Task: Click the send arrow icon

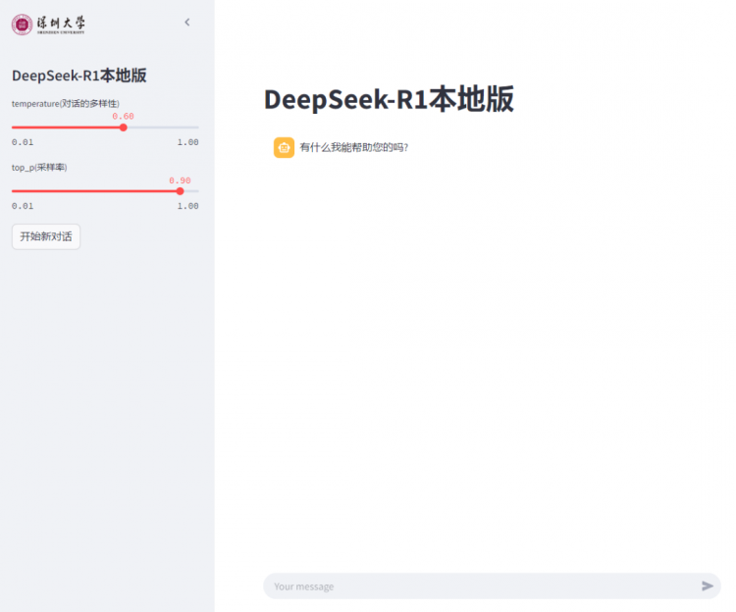Action: (708, 586)
